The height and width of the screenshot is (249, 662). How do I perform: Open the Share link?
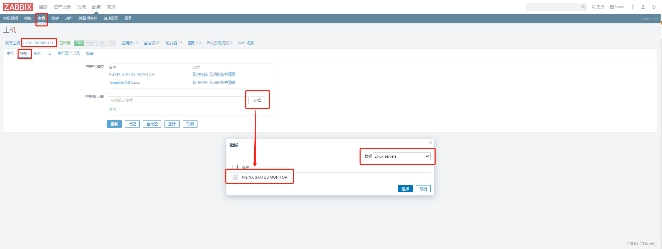pyautogui.click(x=617, y=7)
